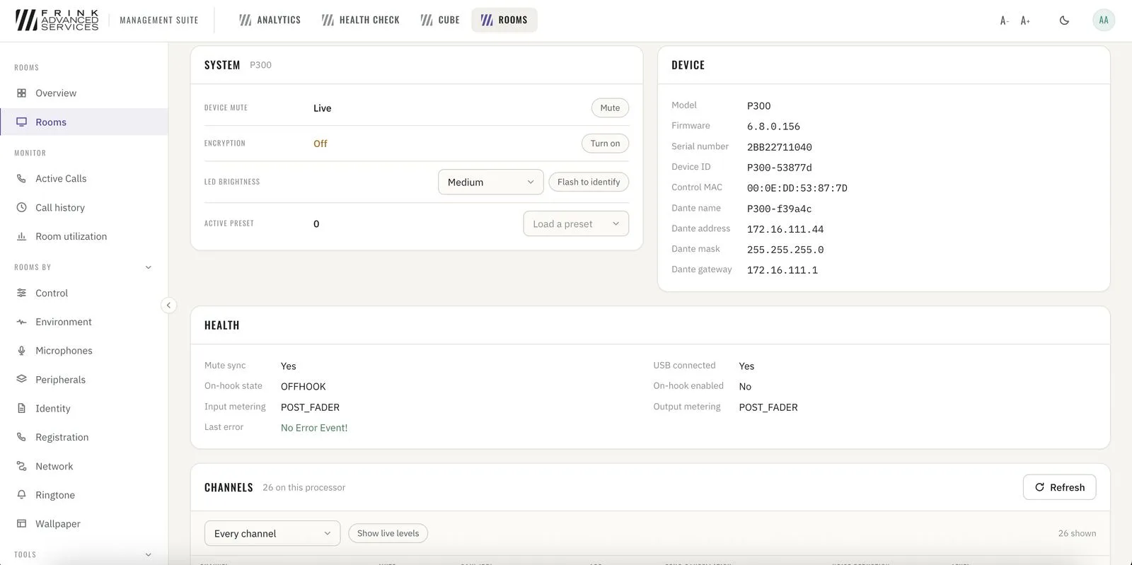This screenshot has height=565, width=1132.
Task: Increase font size with A+ button
Action: [1025, 21]
